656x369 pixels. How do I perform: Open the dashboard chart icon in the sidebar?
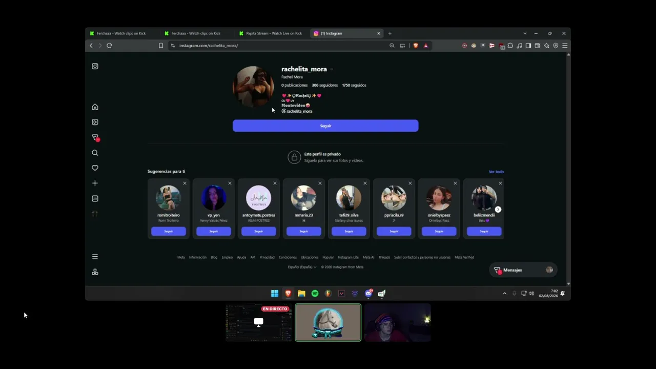[x=95, y=198]
